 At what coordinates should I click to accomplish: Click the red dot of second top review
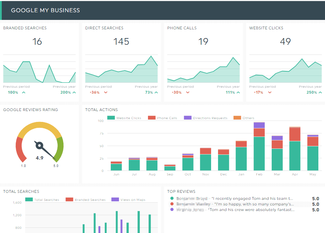pos(172,204)
